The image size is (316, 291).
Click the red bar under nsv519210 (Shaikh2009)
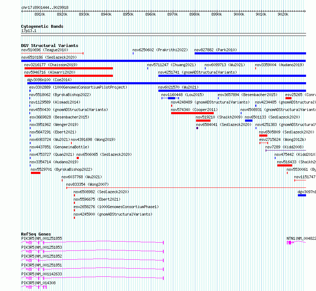coord(203,121)
